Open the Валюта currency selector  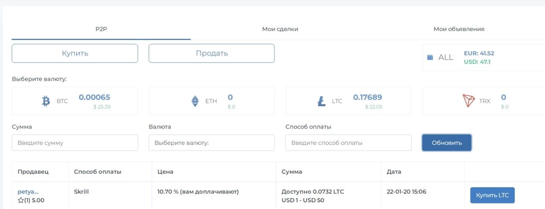click(212, 143)
